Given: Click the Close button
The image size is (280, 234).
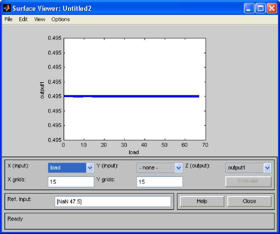Looking at the screenshot, I should click(x=249, y=201).
